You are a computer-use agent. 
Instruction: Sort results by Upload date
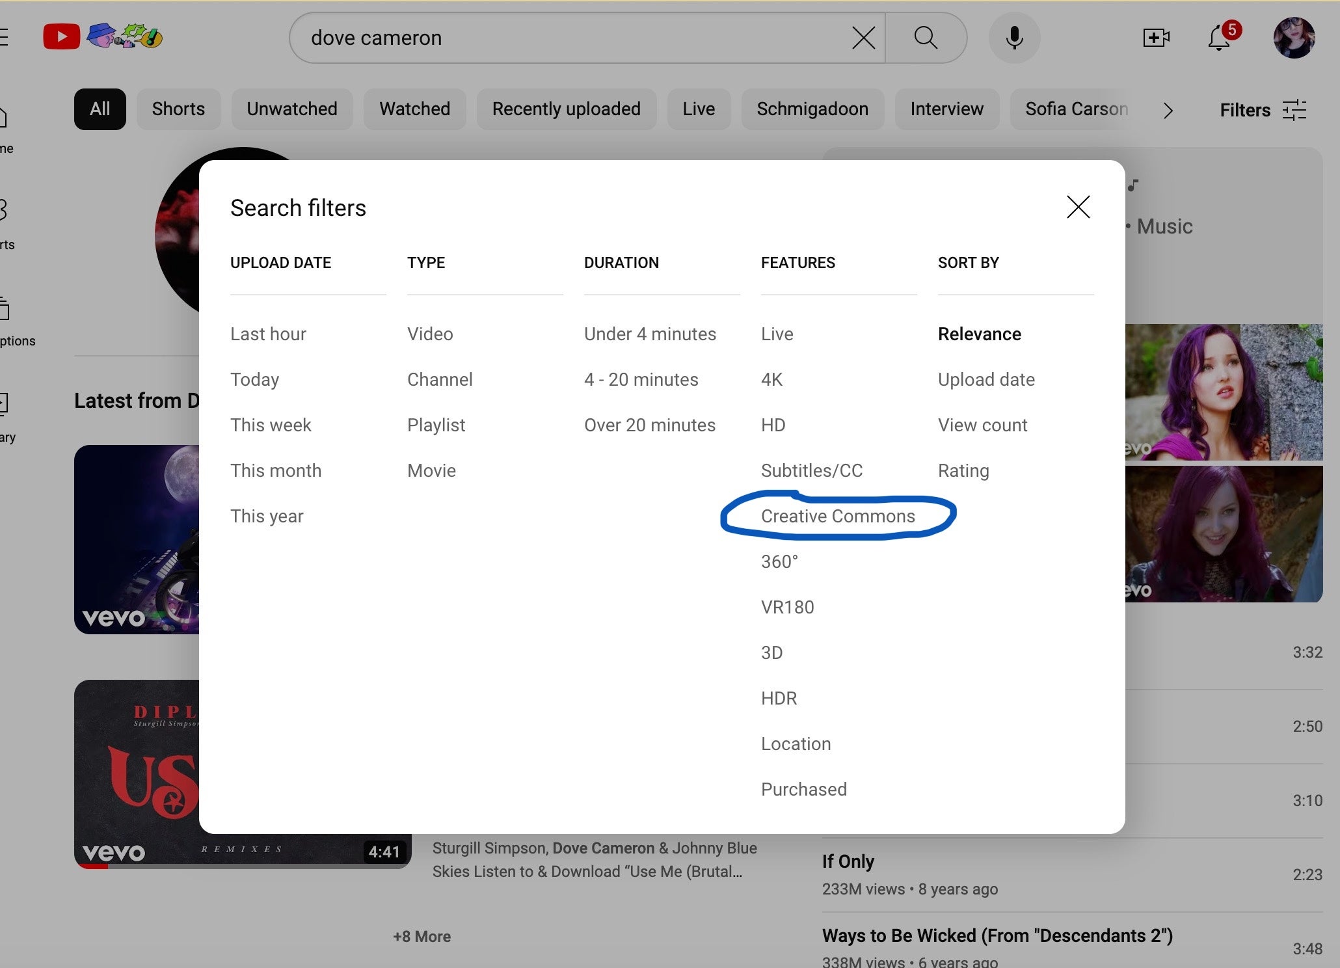986,379
